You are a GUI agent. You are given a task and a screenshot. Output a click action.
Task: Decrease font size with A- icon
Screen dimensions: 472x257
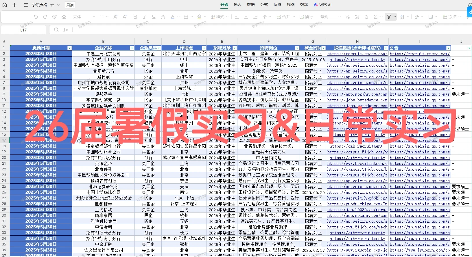[125, 17]
